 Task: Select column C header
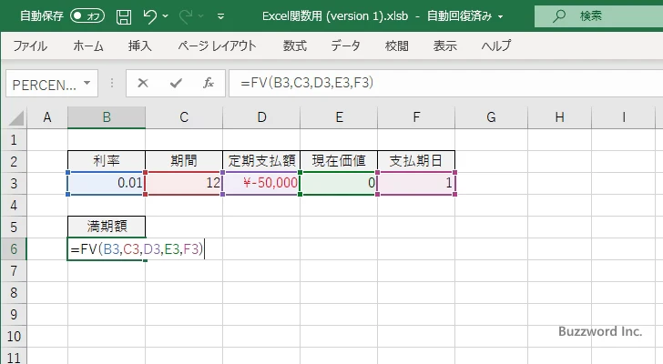tap(184, 117)
